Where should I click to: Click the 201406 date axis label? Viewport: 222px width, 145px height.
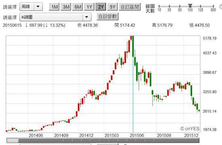[36, 135]
